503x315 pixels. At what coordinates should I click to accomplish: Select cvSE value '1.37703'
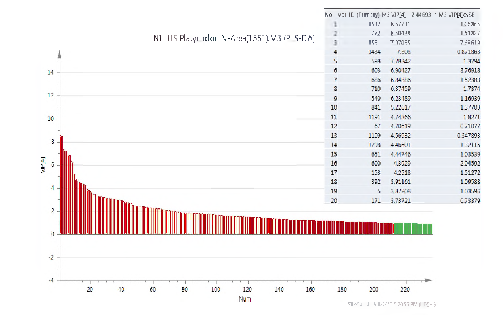(470, 107)
